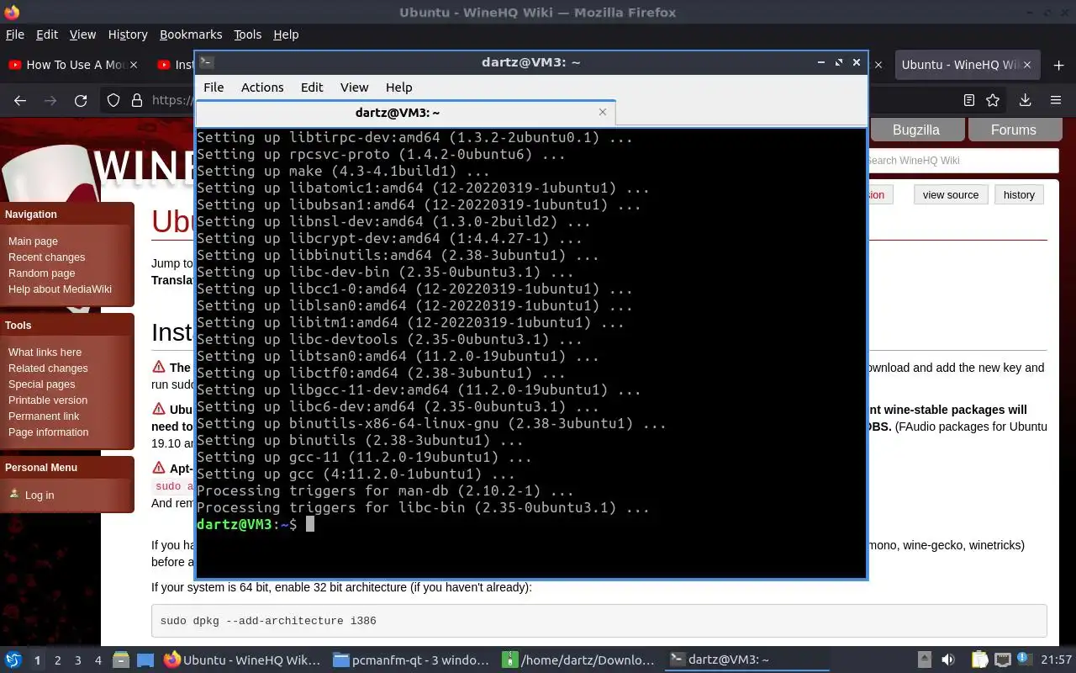Open Page information link
Image resolution: width=1076 pixels, height=673 pixels.
pos(48,432)
